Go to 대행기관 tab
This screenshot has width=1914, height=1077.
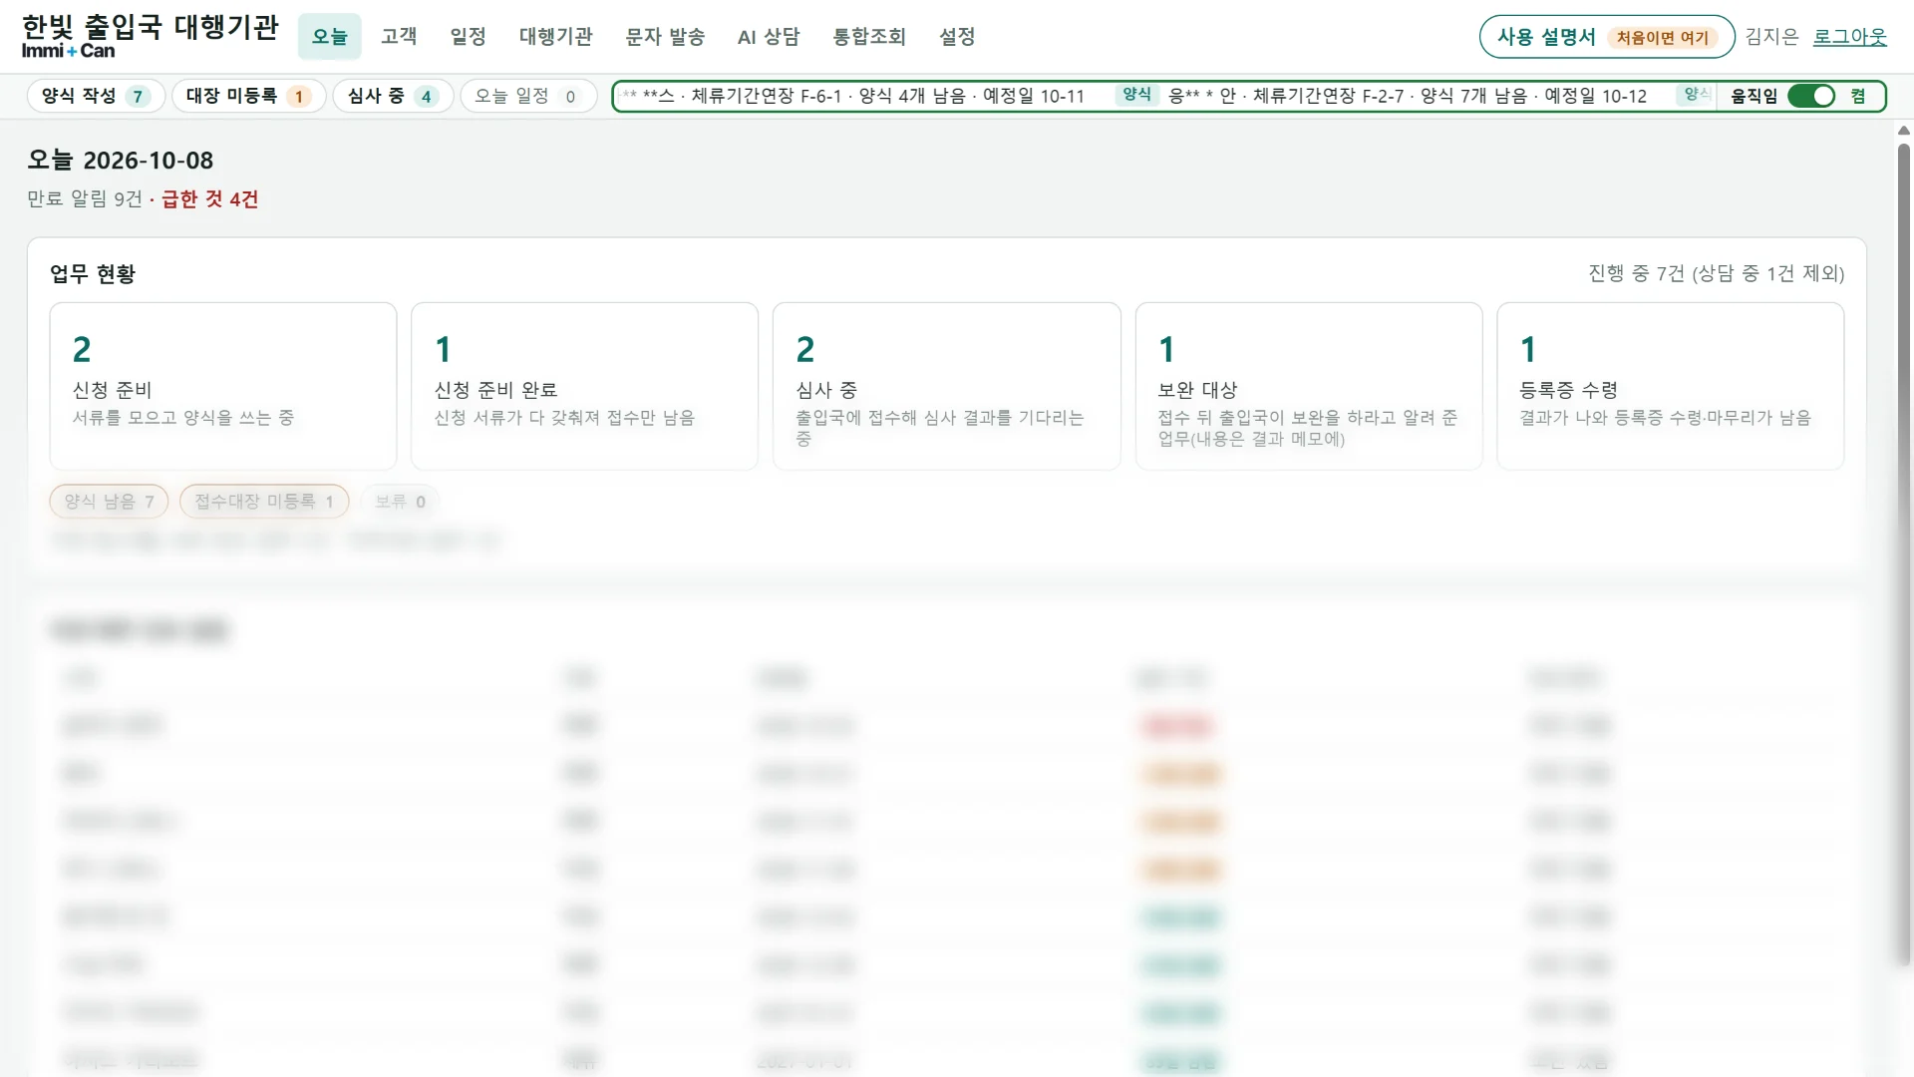coord(555,37)
